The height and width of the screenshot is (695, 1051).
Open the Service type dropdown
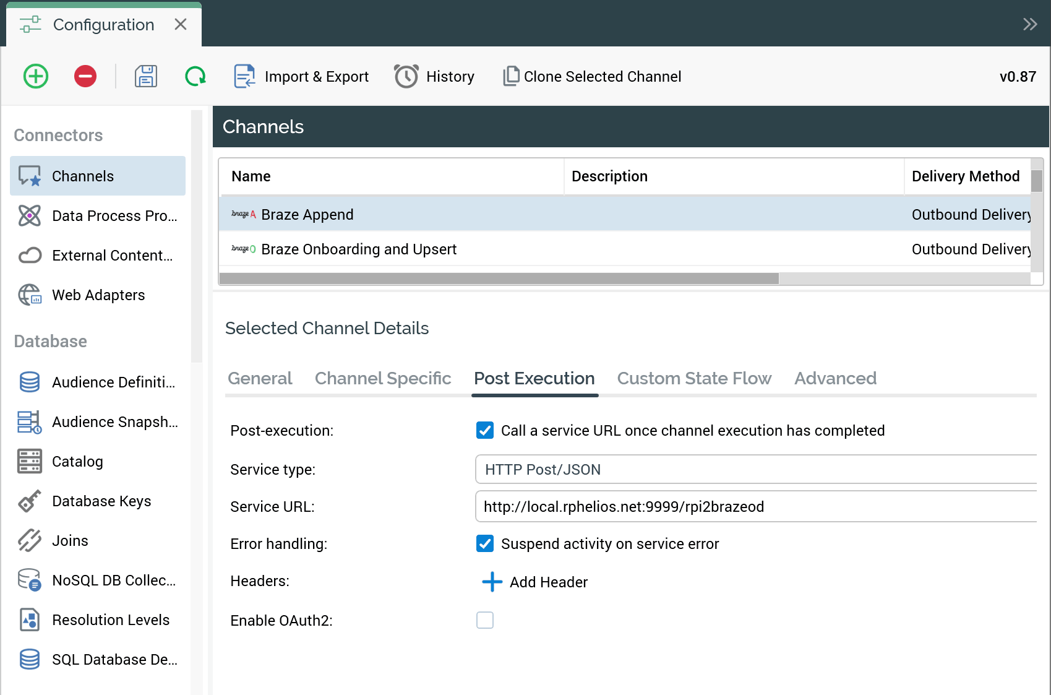[755, 470]
